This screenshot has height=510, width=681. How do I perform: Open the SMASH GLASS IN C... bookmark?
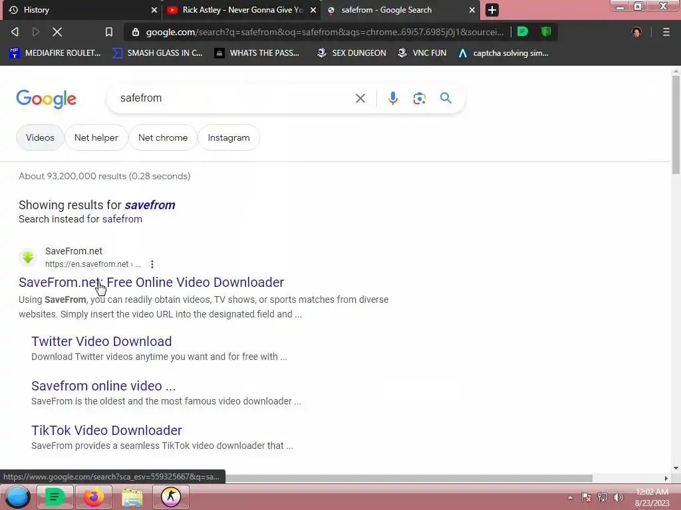coord(157,53)
